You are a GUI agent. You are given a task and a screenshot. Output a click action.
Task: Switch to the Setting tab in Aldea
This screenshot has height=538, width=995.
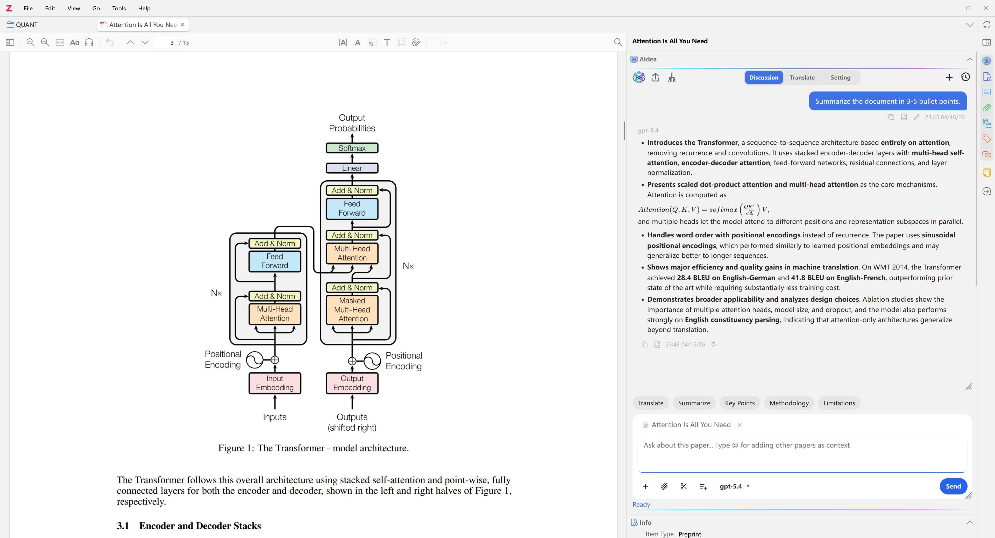(841, 77)
